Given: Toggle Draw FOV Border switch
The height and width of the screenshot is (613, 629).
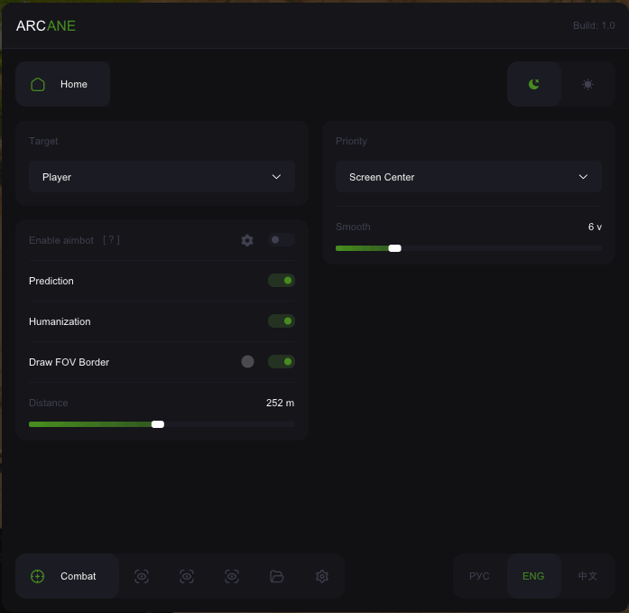Looking at the screenshot, I should [x=281, y=362].
